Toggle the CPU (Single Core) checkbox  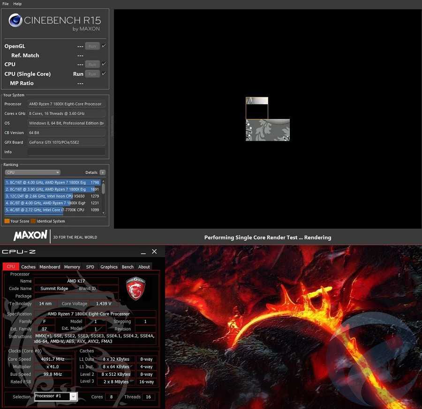click(104, 74)
